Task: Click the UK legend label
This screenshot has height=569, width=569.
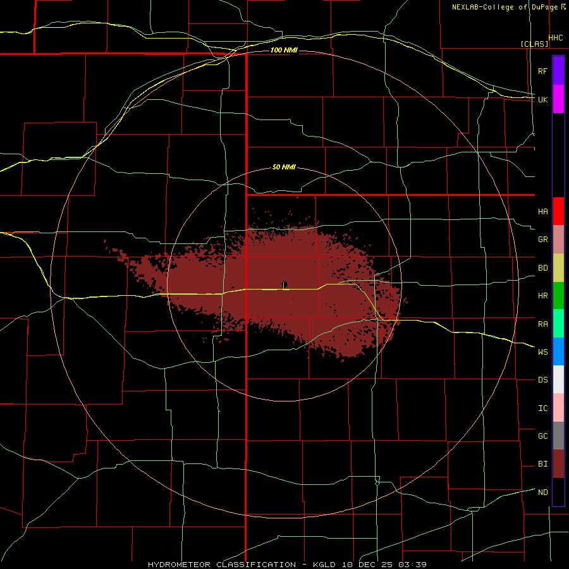Action: [x=542, y=99]
